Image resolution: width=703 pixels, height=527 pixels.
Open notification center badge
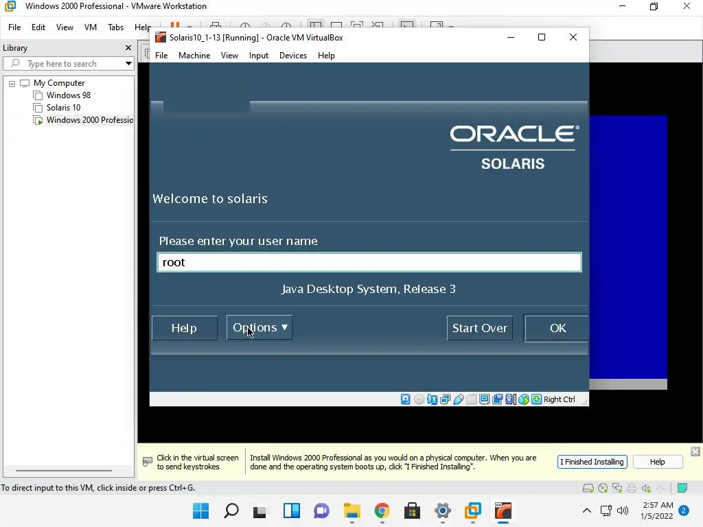coord(684,511)
